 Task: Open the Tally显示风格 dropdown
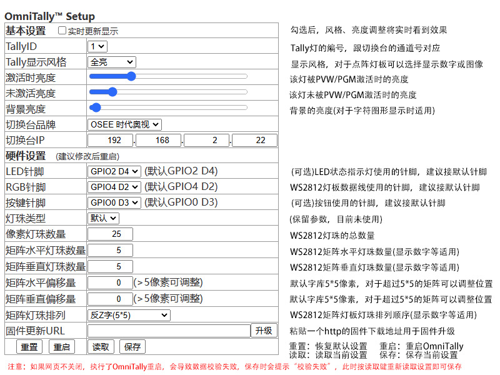point(111,62)
